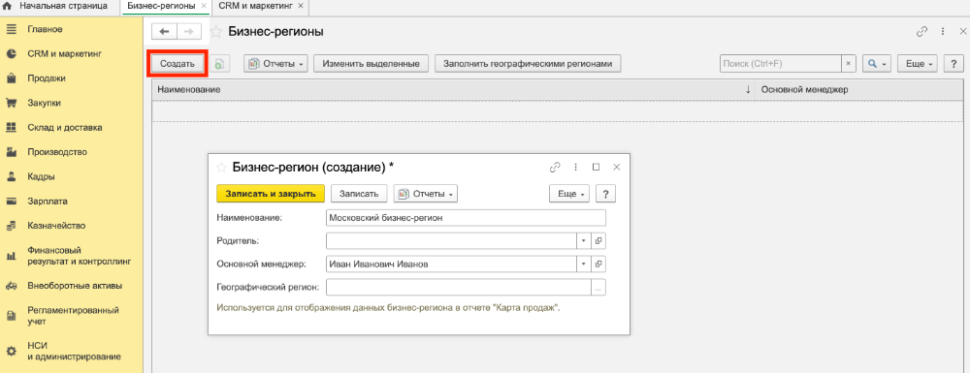Open help button in list toolbar
The width and height of the screenshot is (970, 373).
(954, 64)
